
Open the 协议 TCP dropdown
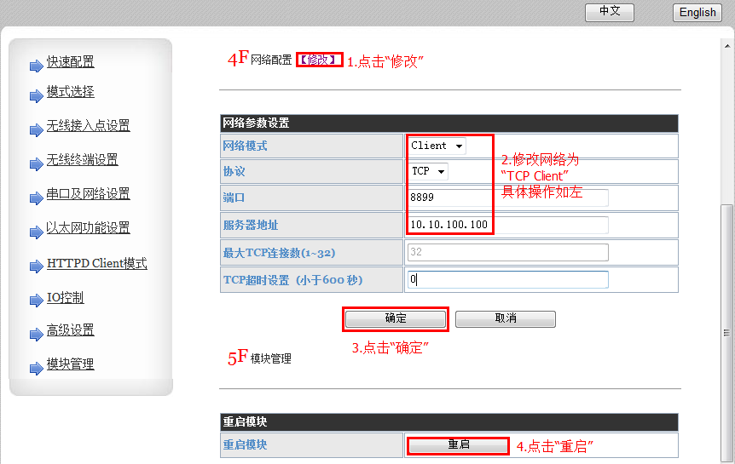pyautogui.click(x=428, y=171)
